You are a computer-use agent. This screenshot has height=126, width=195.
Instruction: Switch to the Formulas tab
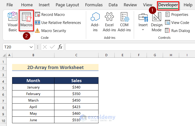point(94,5)
